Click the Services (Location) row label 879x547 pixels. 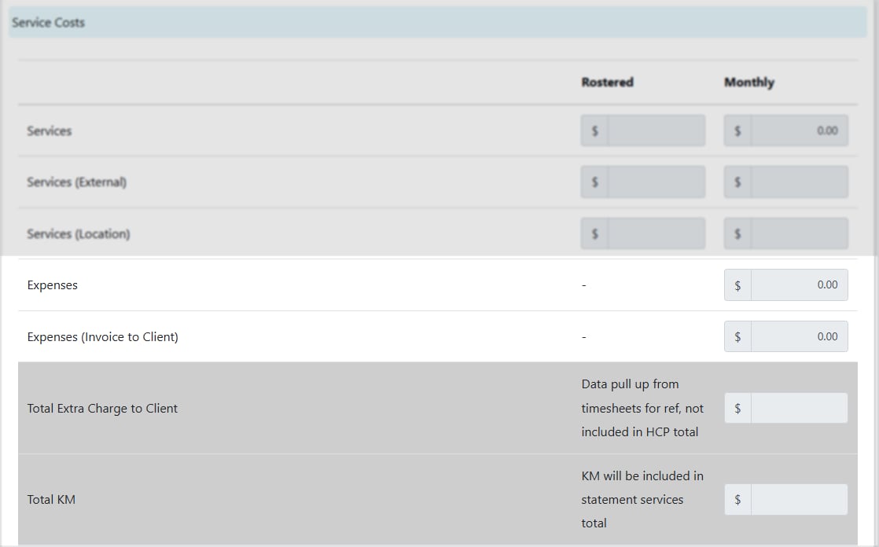pos(79,233)
